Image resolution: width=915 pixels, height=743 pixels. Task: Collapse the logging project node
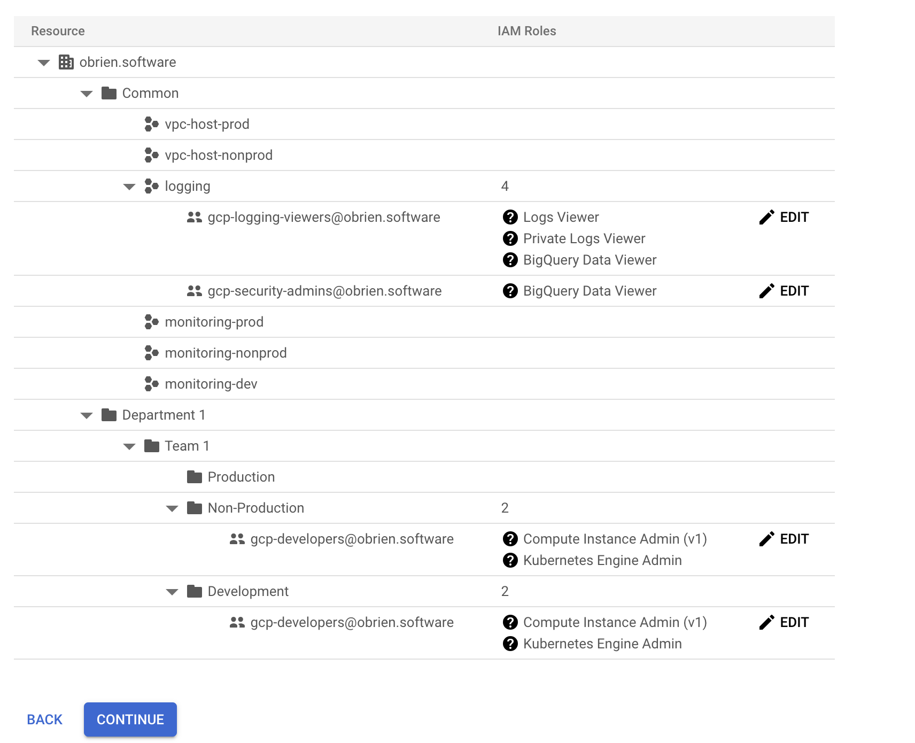(129, 186)
